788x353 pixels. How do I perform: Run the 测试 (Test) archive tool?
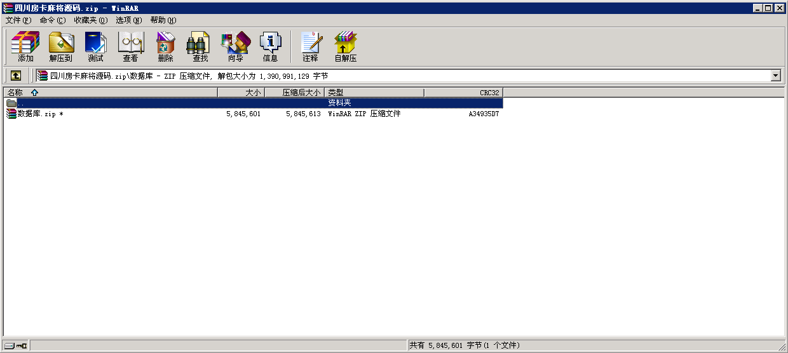[95, 47]
